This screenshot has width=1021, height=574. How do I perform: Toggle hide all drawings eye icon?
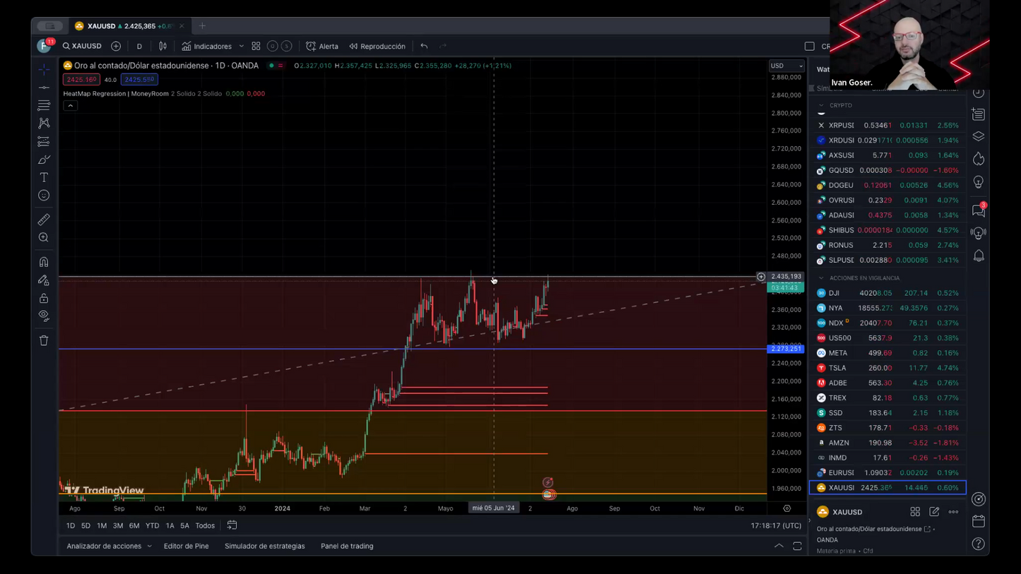(44, 316)
